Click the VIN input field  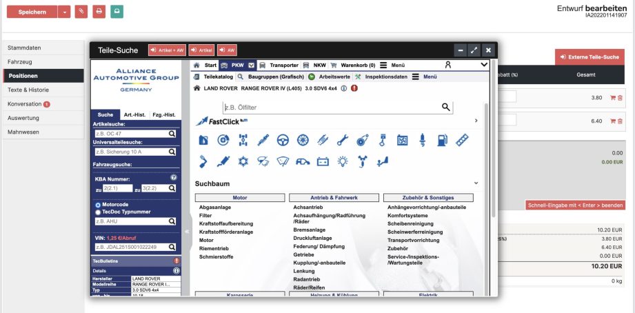point(135,247)
